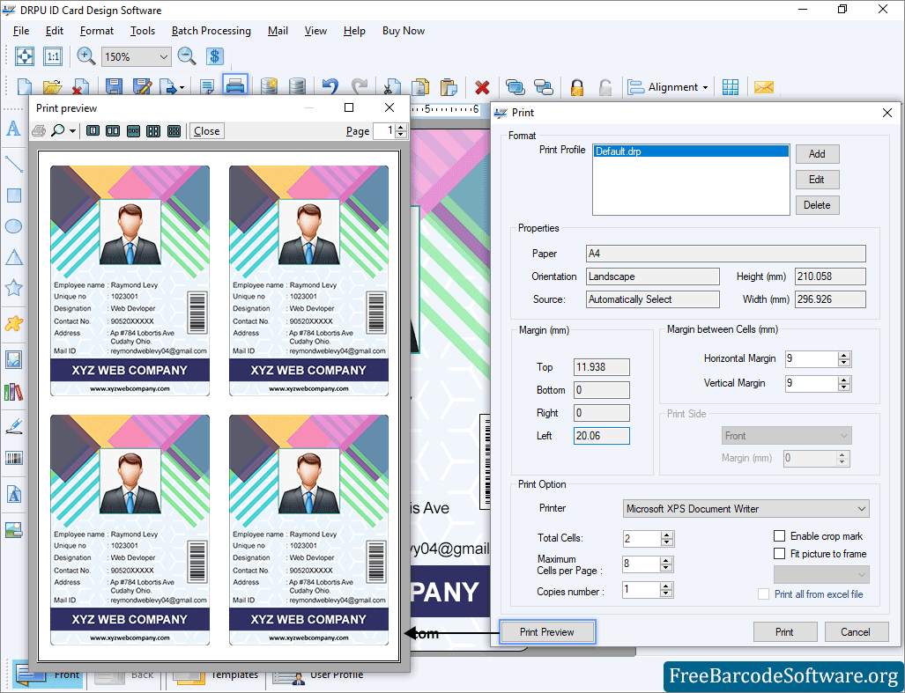
Task: Click the scissors cut icon
Action: (392, 87)
